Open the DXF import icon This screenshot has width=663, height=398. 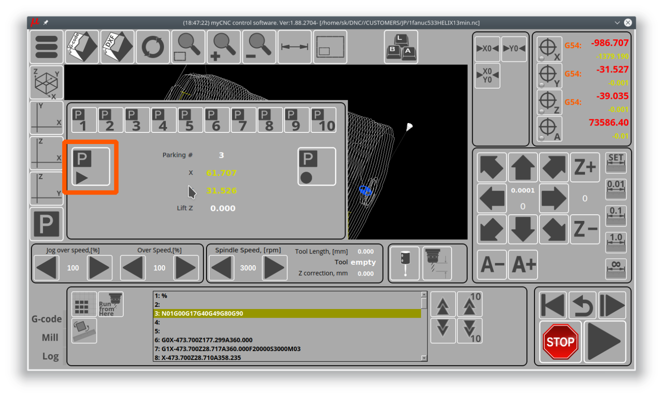point(117,47)
